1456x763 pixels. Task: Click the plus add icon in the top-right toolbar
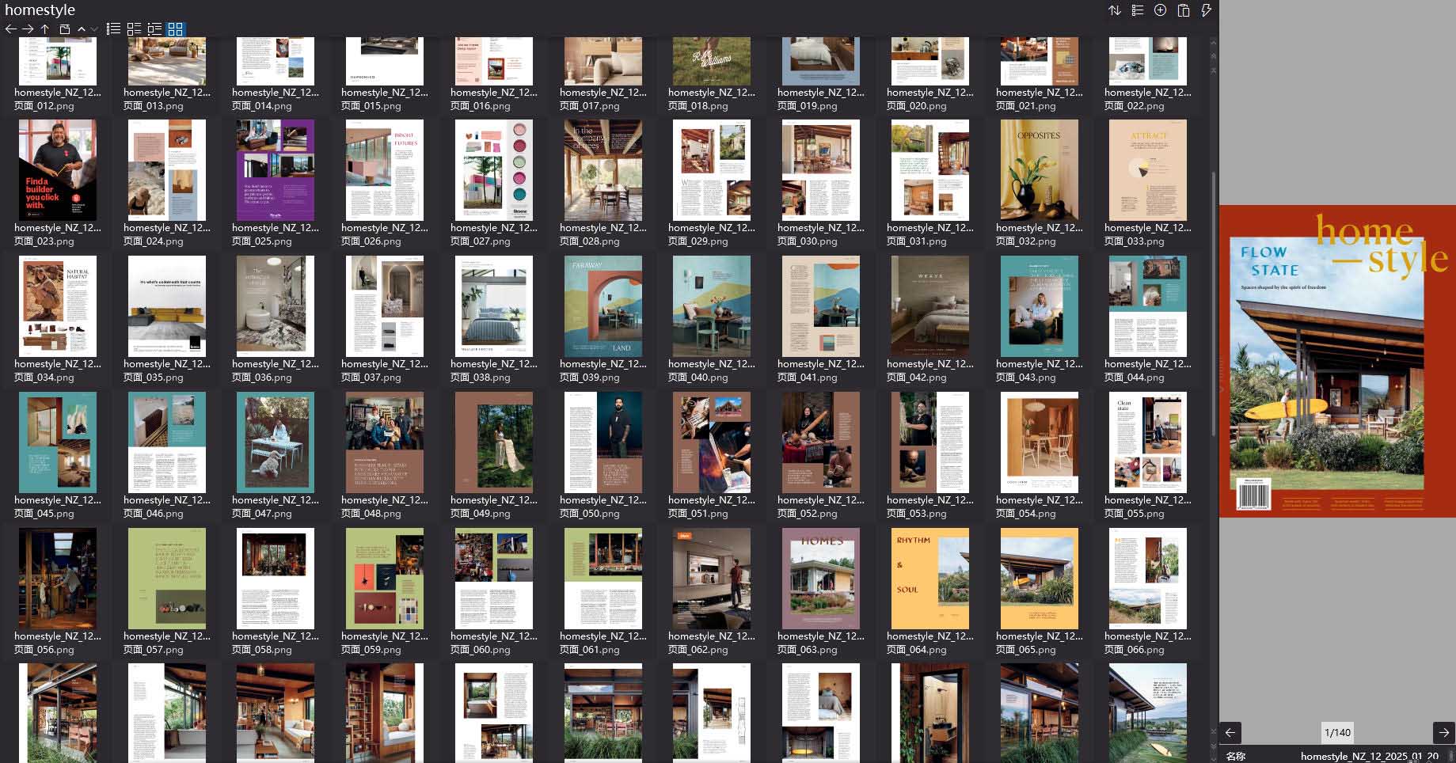(x=1160, y=10)
